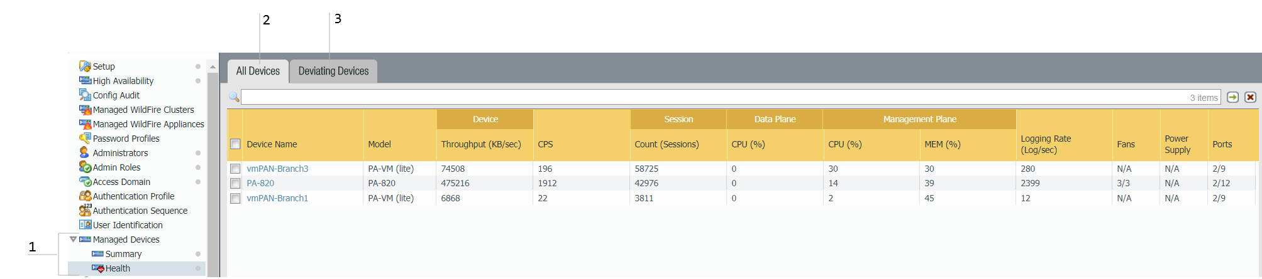This screenshot has height=279, width=1262.
Task: Open the vmPAN-Branch3 device link
Action: coord(277,169)
